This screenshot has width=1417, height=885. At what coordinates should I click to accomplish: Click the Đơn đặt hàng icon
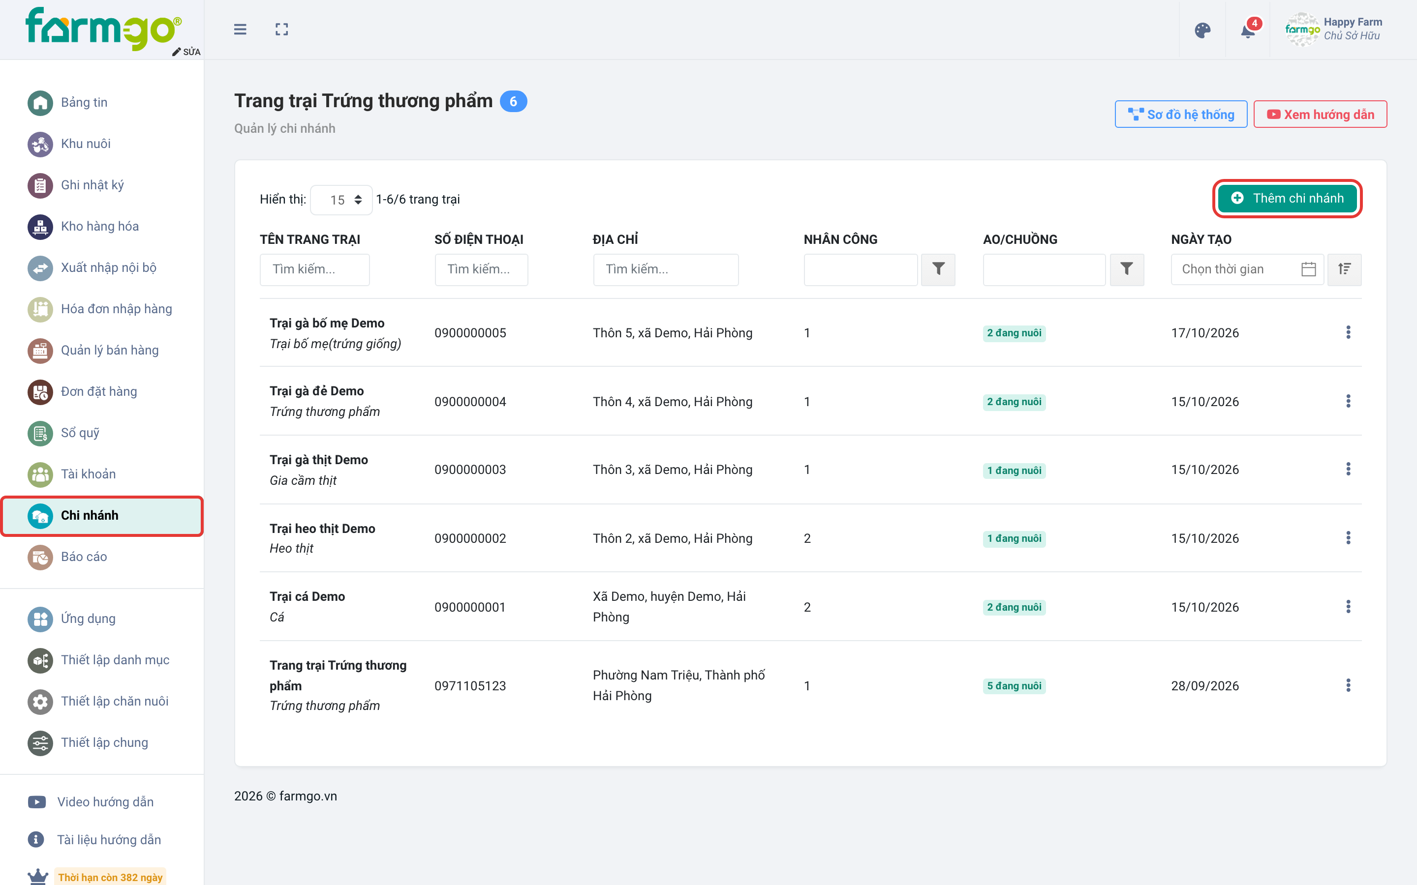[40, 391]
